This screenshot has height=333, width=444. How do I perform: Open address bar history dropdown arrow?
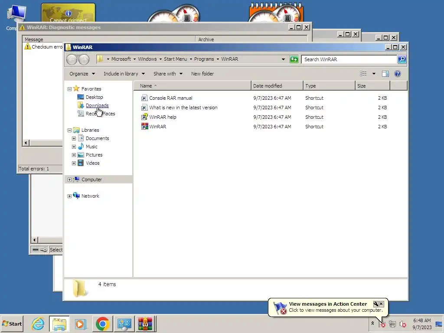[283, 59]
